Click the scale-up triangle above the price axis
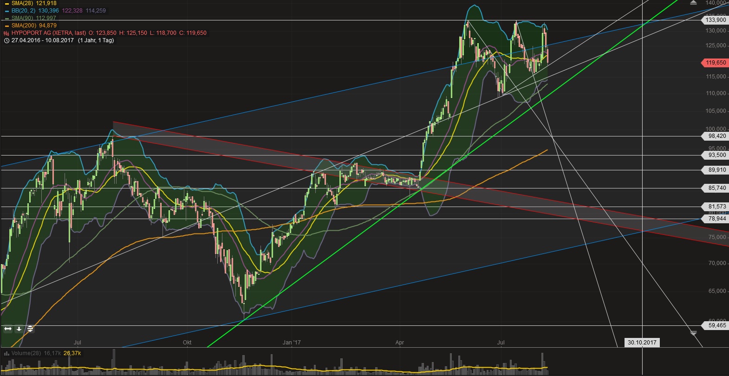Image resolution: width=729 pixels, height=376 pixels. [693, 3]
